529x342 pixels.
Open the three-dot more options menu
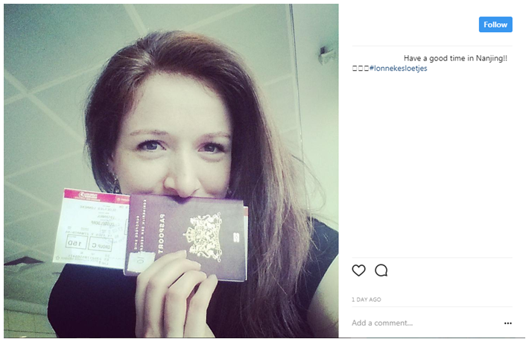pos(507,323)
